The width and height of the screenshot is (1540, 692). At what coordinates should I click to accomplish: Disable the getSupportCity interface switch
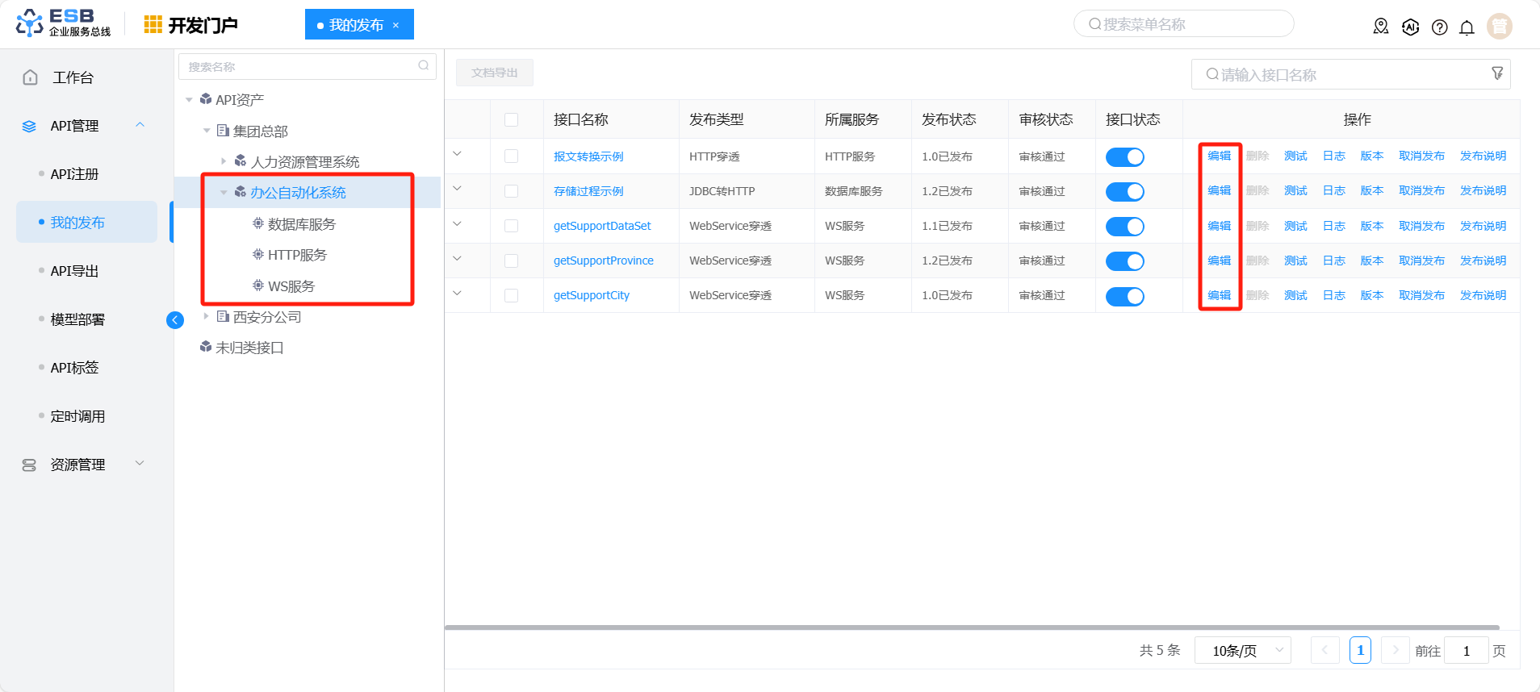[1124, 296]
